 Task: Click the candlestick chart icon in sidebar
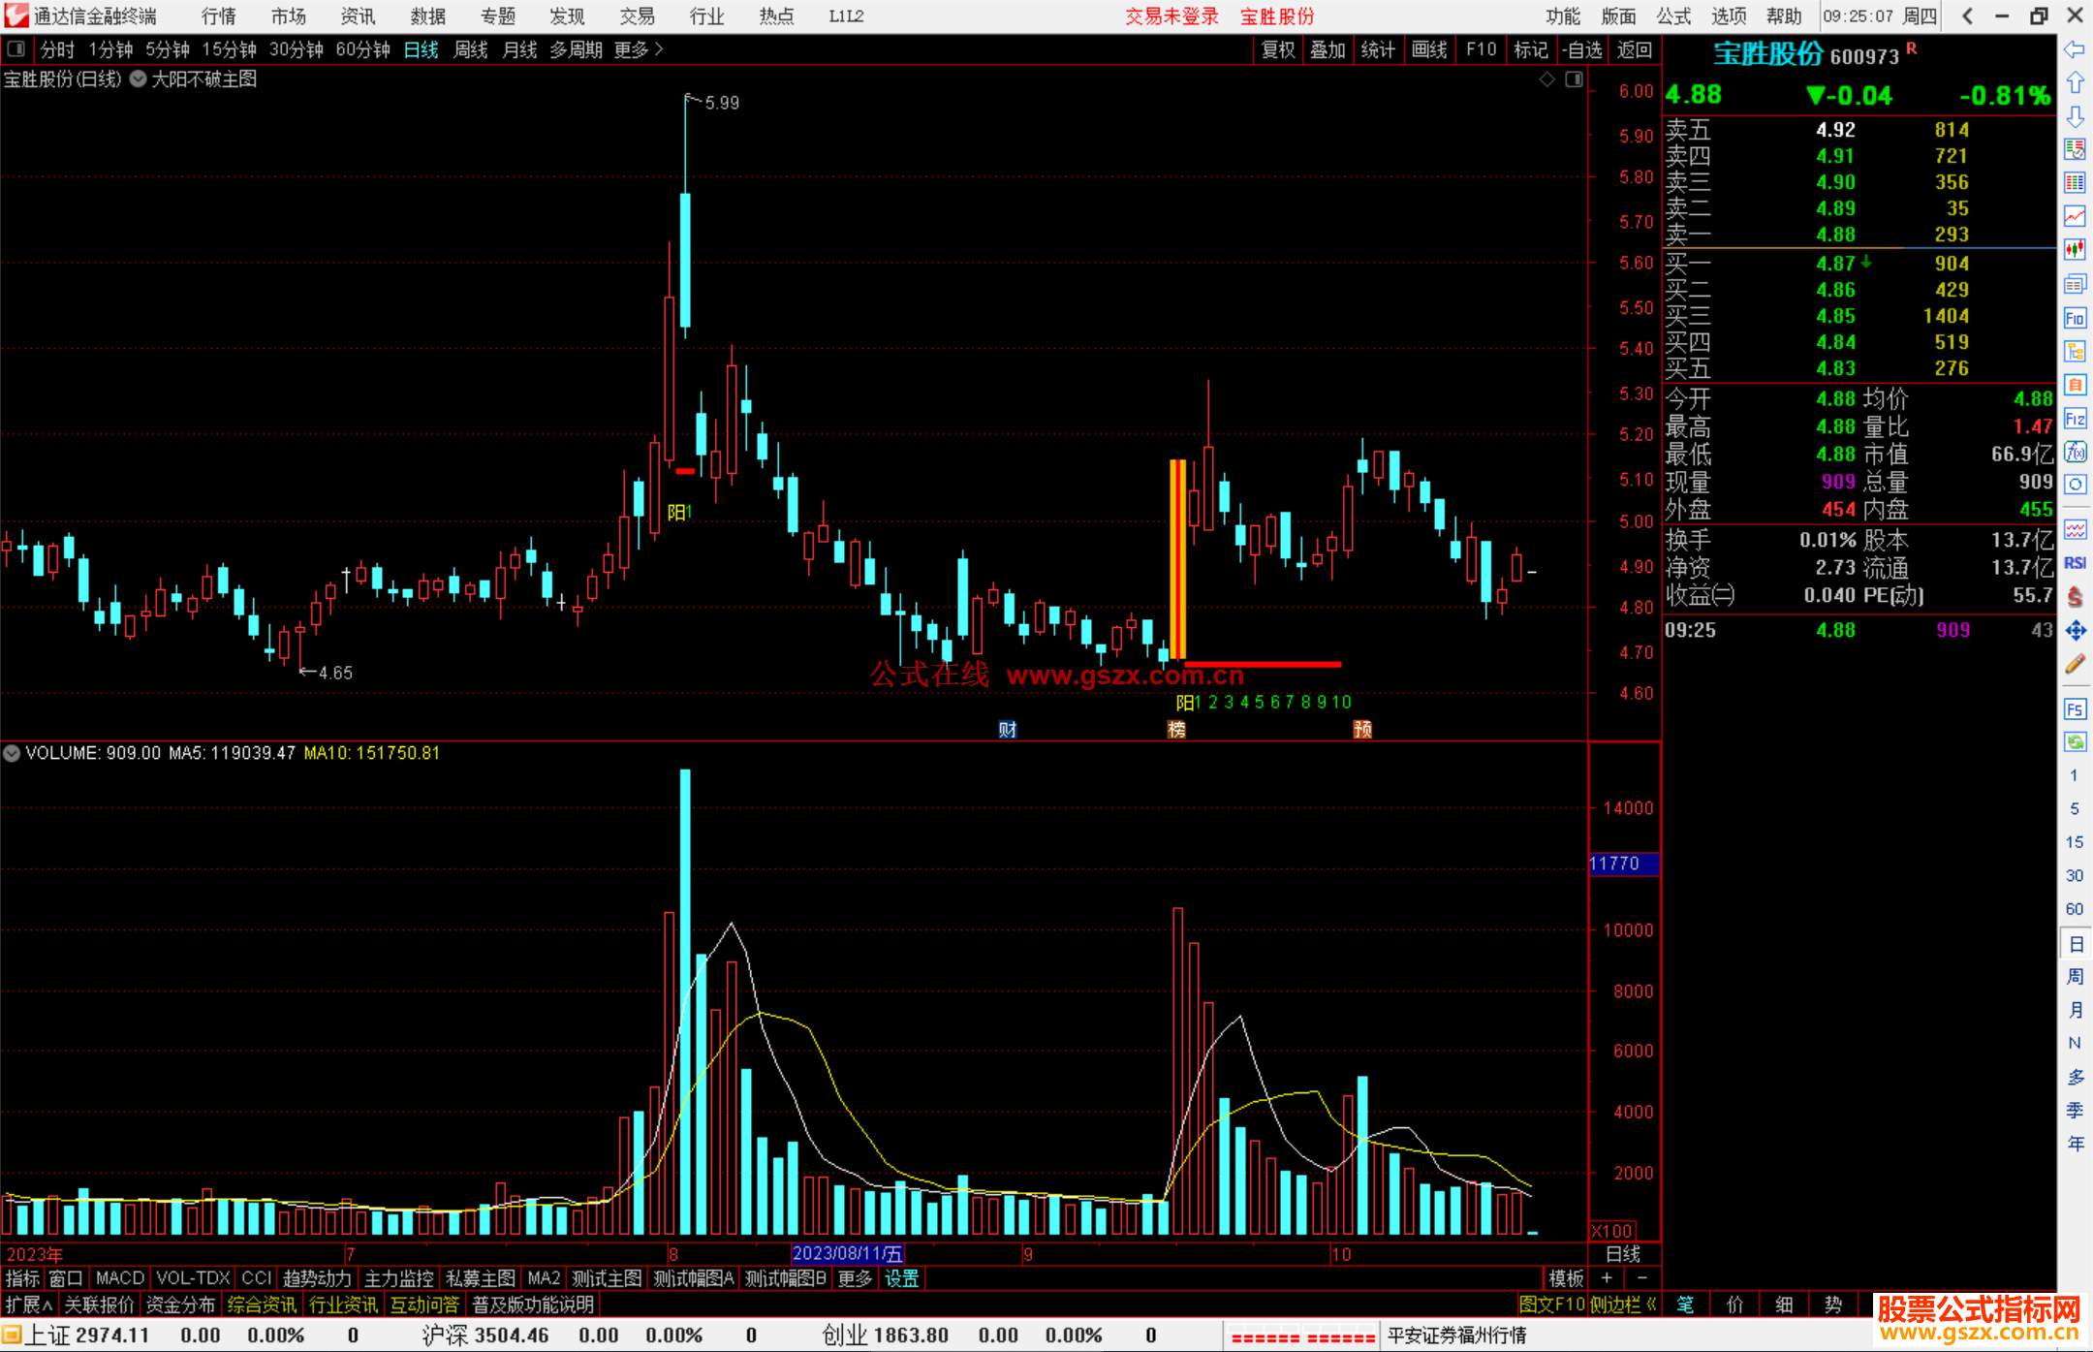[x=2074, y=250]
